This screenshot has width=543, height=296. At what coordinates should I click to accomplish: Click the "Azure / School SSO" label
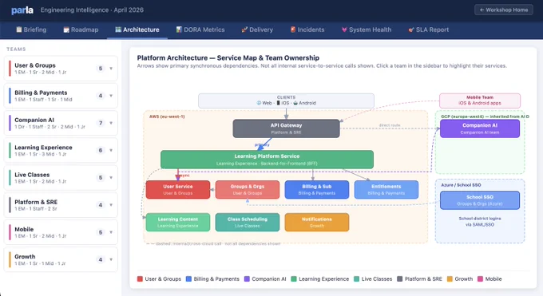coord(461,185)
